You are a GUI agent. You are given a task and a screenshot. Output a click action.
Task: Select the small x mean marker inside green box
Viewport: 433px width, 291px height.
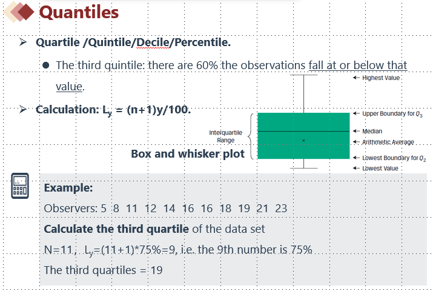click(303, 141)
